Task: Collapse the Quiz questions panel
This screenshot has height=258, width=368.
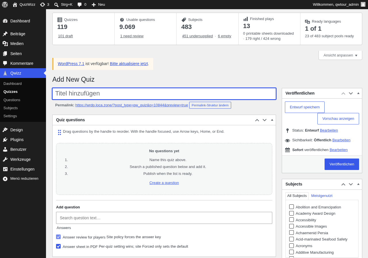Action: [272, 120]
